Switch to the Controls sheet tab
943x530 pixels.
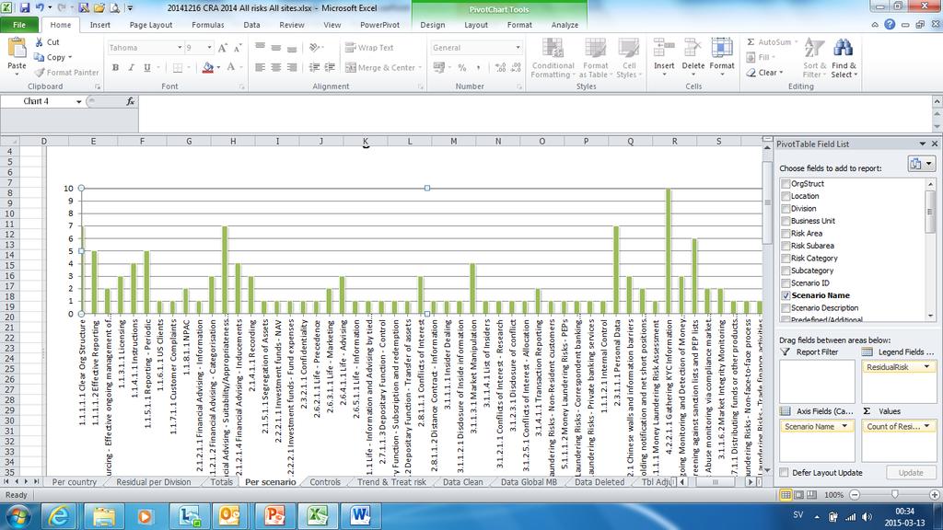[x=325, y=482]
